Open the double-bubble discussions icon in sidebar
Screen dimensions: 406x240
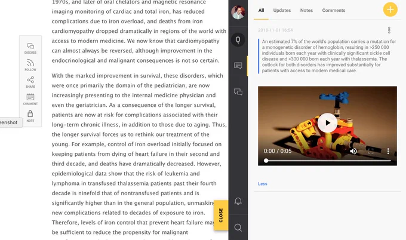(238, 92)
